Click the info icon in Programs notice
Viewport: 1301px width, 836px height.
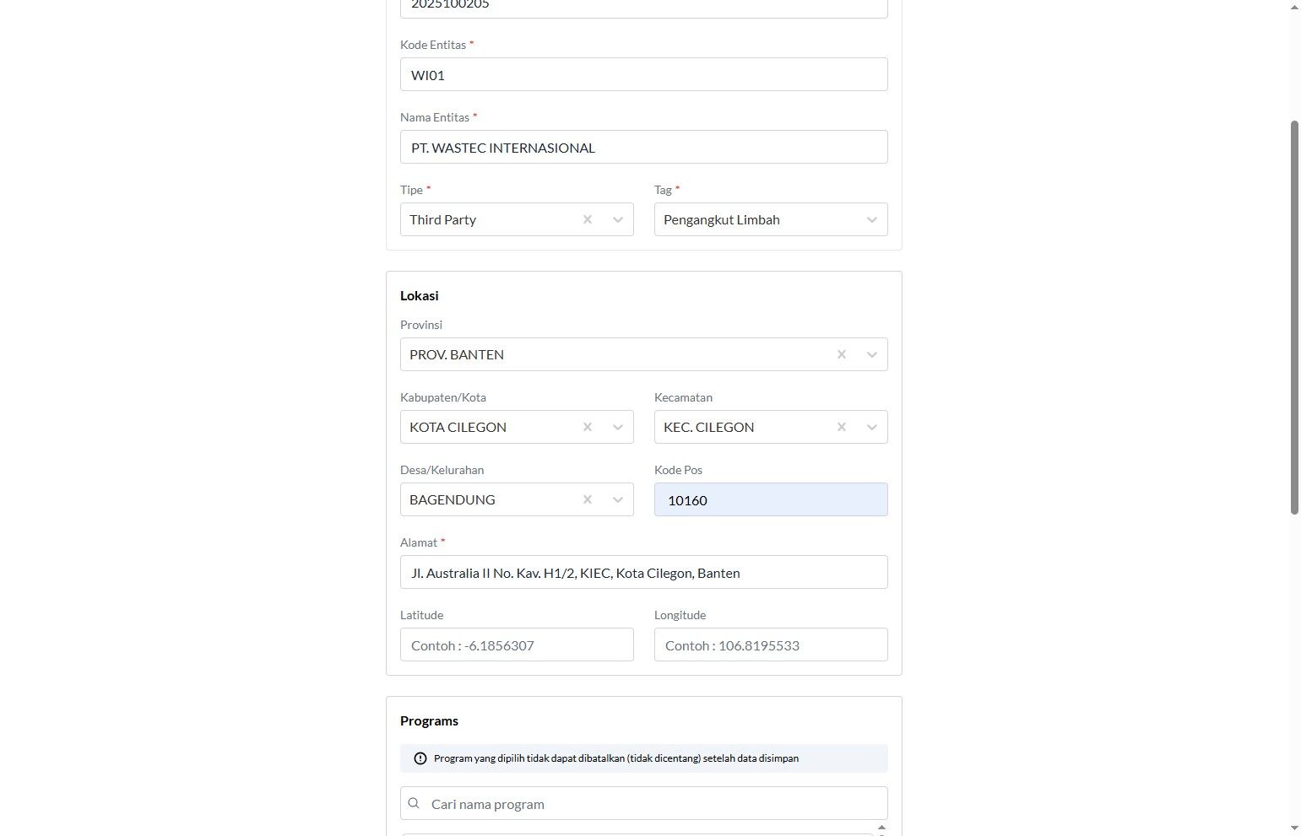tap(420, 758)
